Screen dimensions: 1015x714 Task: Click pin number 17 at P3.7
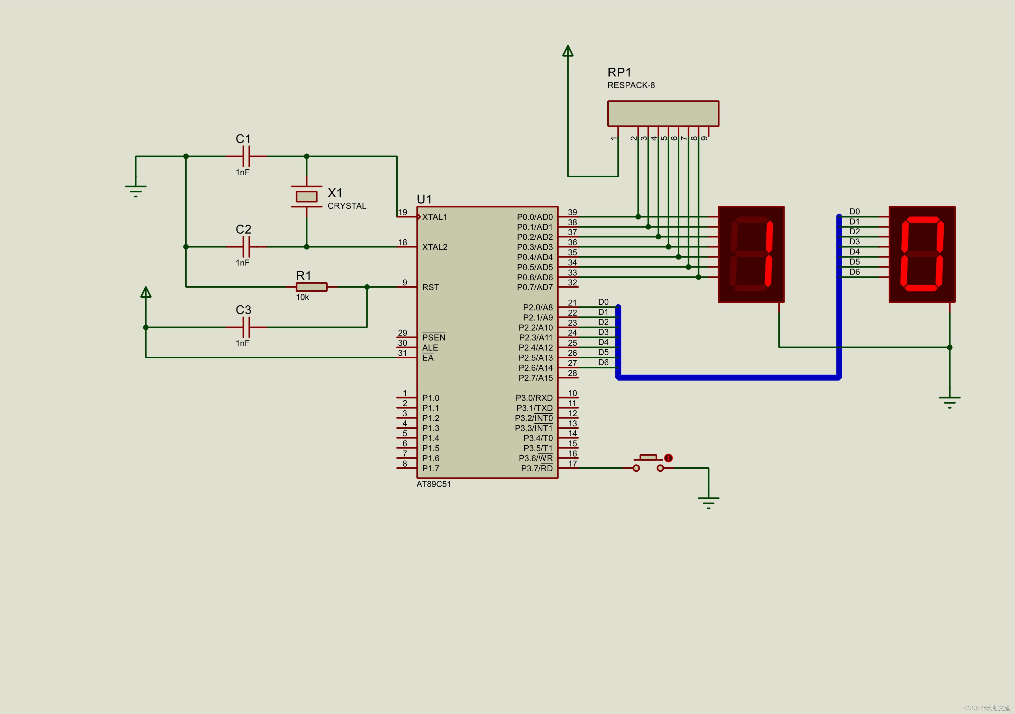coord(572,464)
